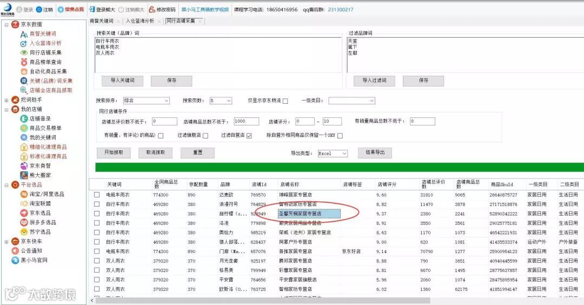Open 淘宝联盟 sidebar icon
Image resolution: width=584 pixels, height=305 pixels.
point(24,203)
